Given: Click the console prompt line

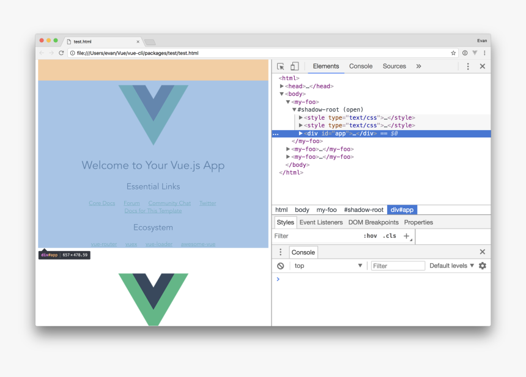Looking at the screenshot, I should pos(381,279).
